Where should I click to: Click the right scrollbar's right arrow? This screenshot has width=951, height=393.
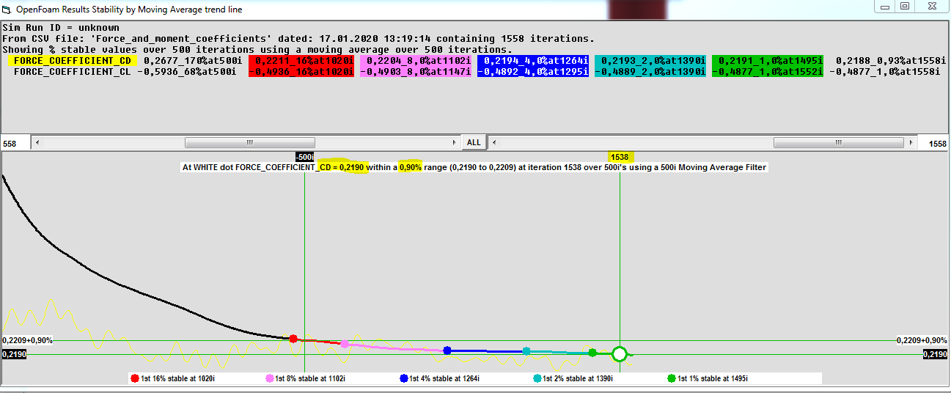click(x=911, y=142)
